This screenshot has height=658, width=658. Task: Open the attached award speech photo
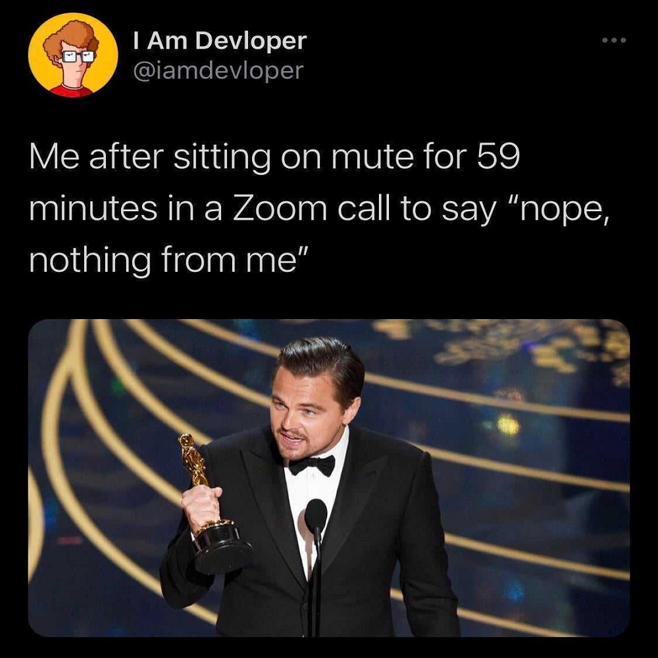pyautogui.click(x=329, y=478)
